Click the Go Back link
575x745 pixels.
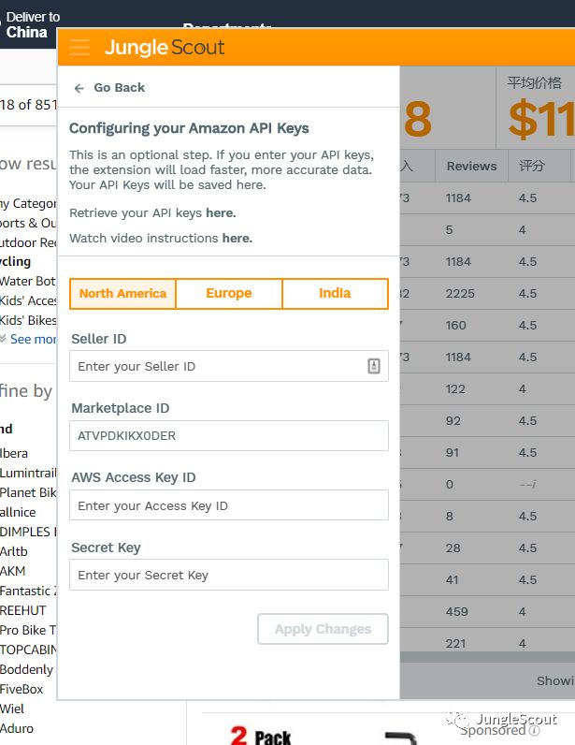119,88
